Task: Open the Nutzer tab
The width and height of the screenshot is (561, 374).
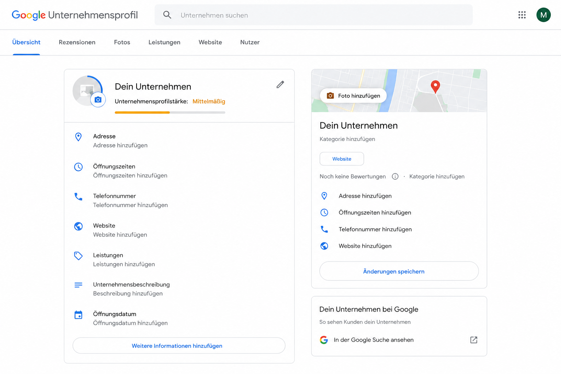Action: point(250,42)
